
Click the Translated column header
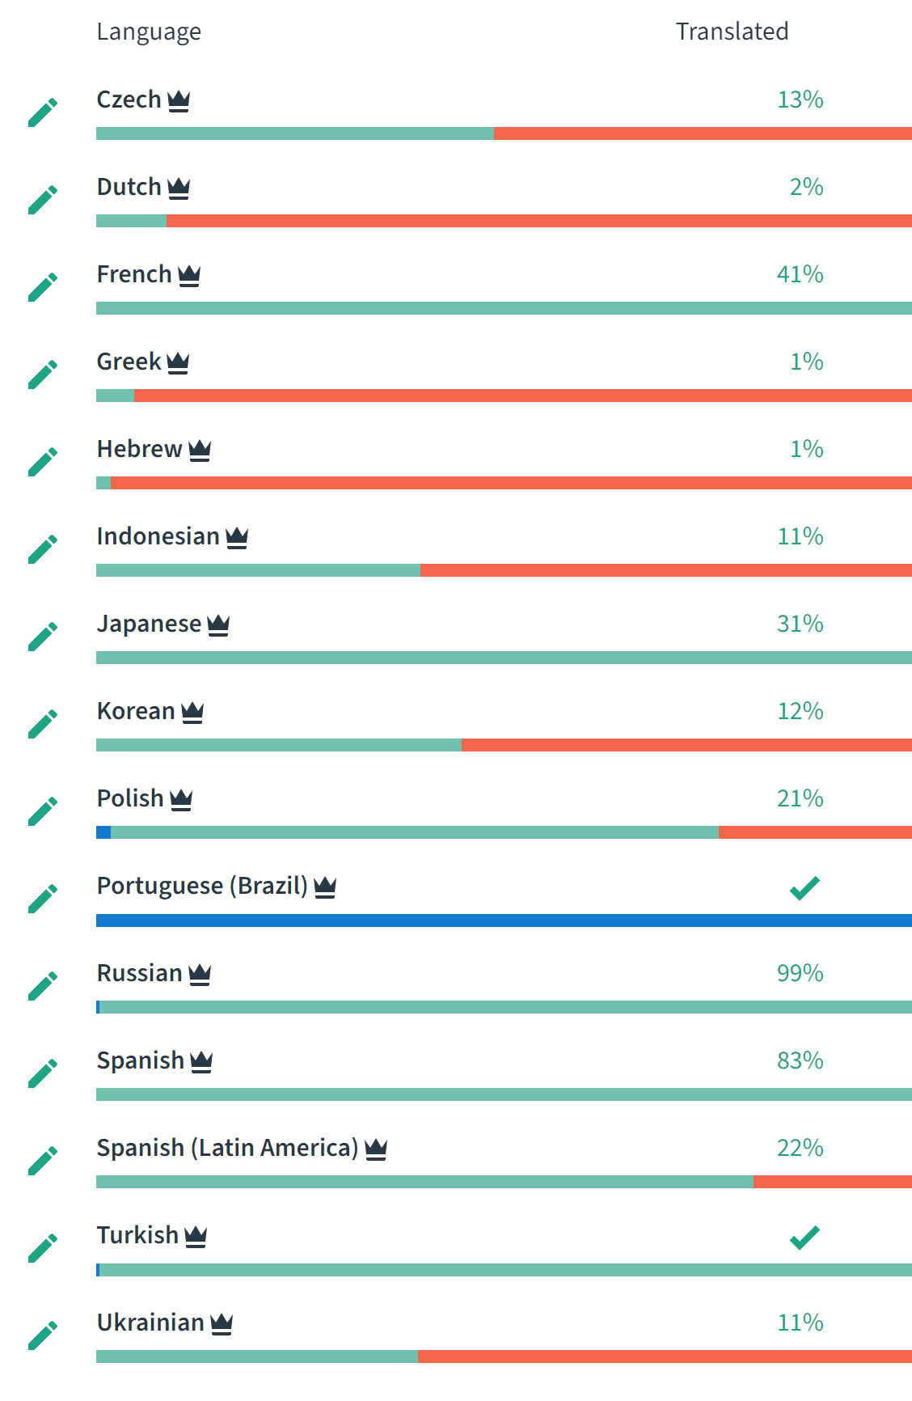tap(732, 32)
